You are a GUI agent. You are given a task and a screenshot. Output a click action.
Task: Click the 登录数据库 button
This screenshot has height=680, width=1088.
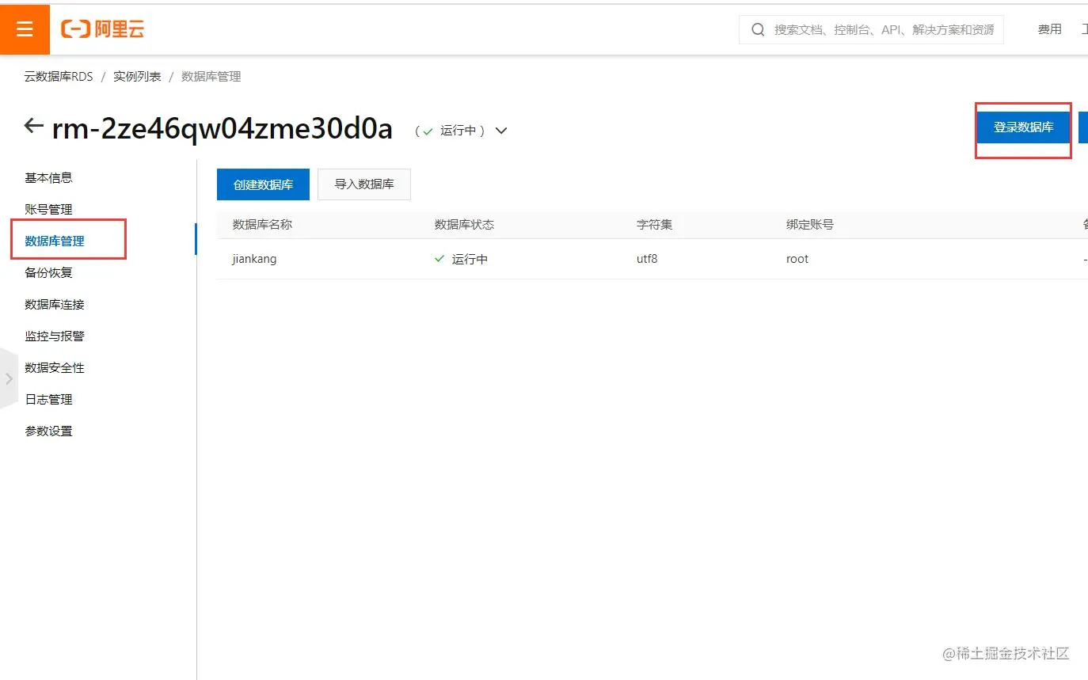click(1023, 127)
